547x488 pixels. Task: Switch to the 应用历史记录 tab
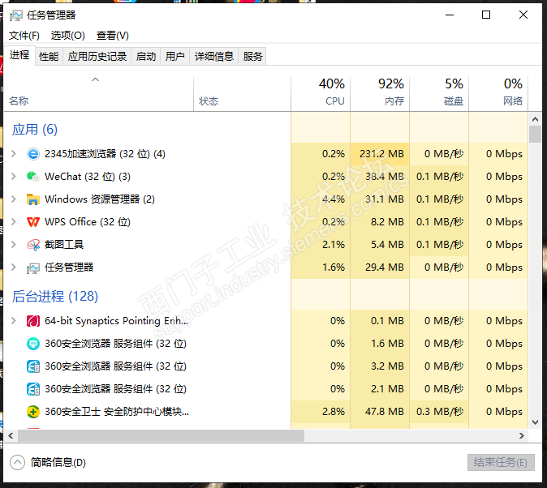(97, 56)
